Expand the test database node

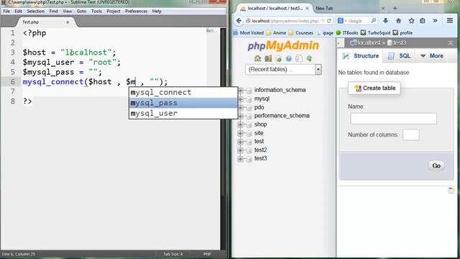point(240,142)
